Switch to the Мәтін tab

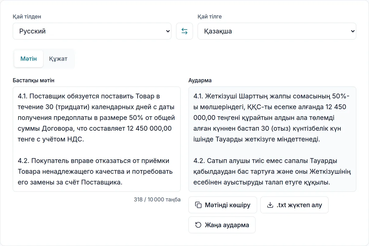click(x=29, y=59)
